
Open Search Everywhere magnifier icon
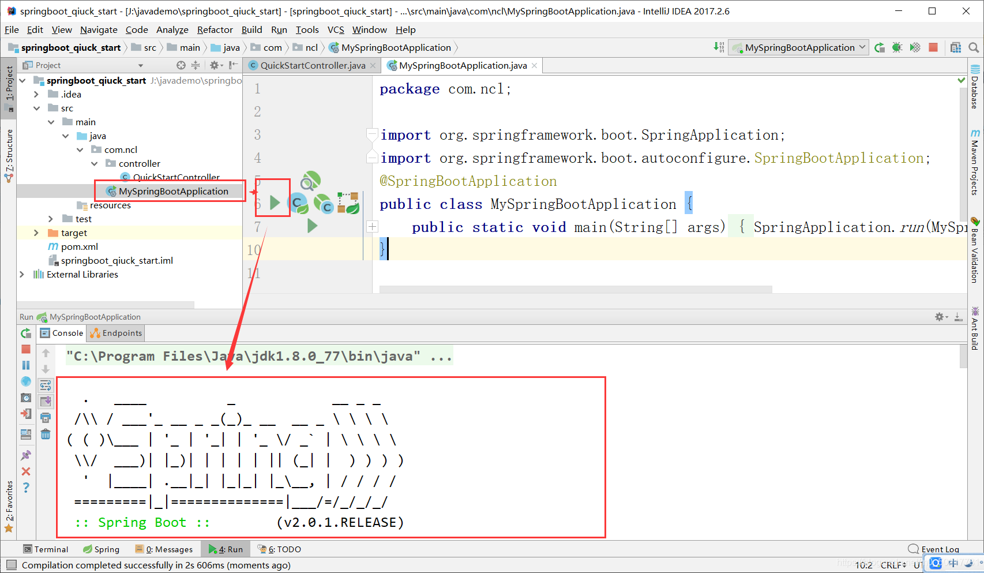[974, 47]
